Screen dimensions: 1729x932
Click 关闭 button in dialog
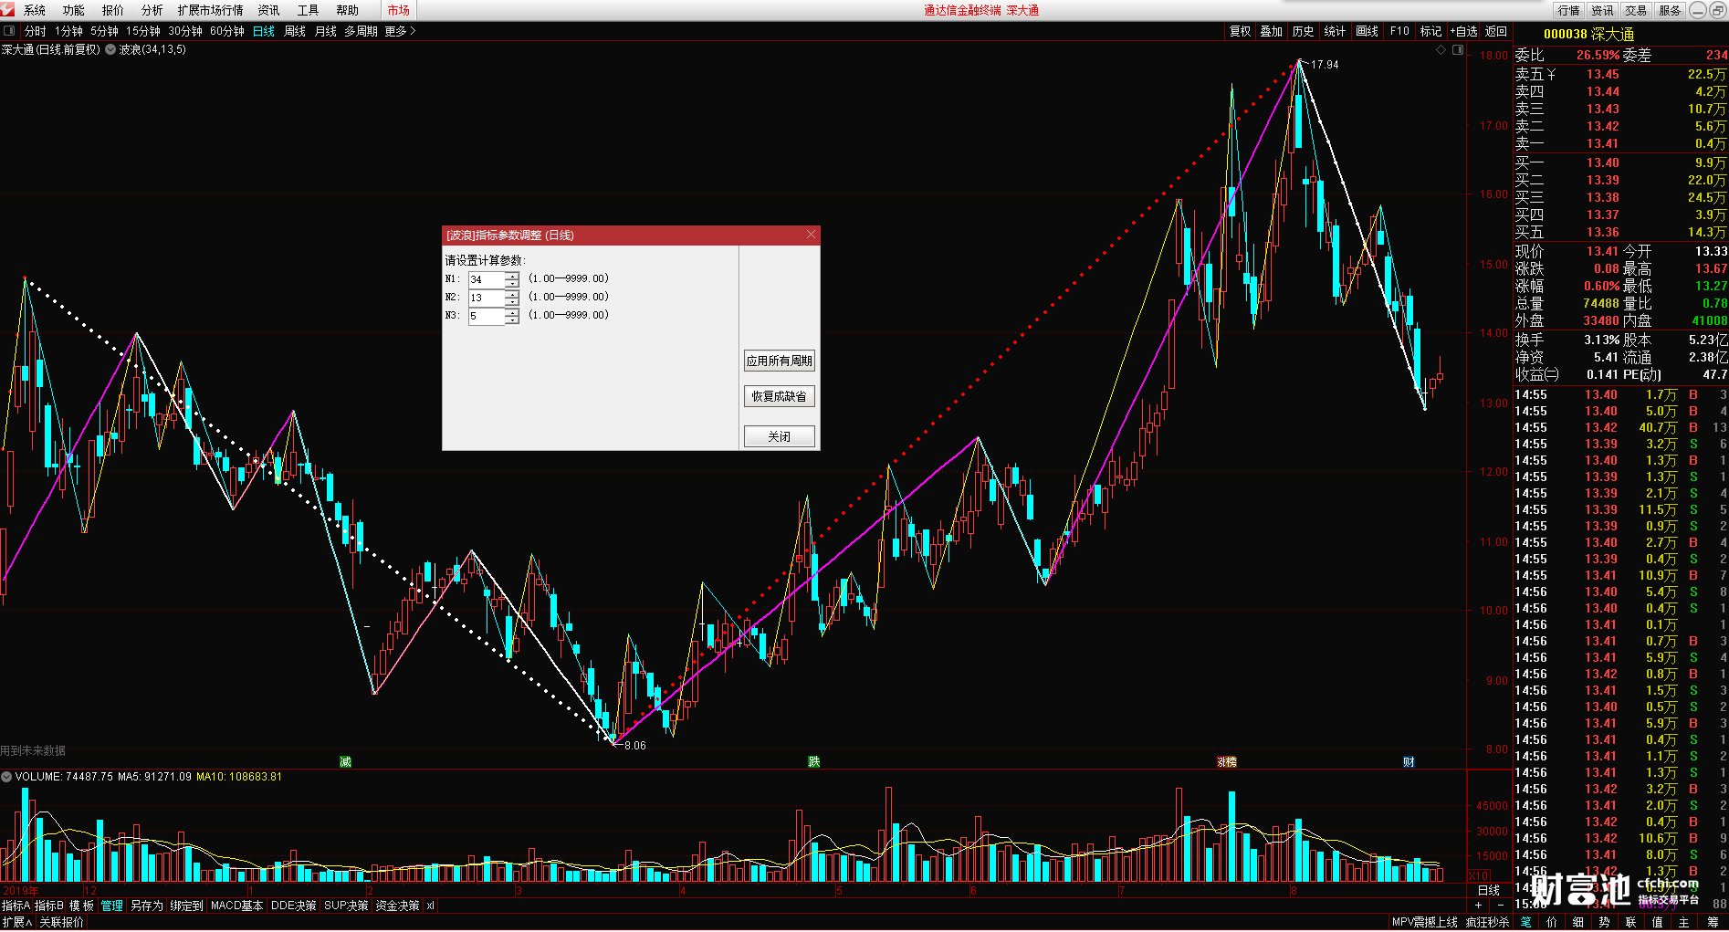(x=779, y=436)
